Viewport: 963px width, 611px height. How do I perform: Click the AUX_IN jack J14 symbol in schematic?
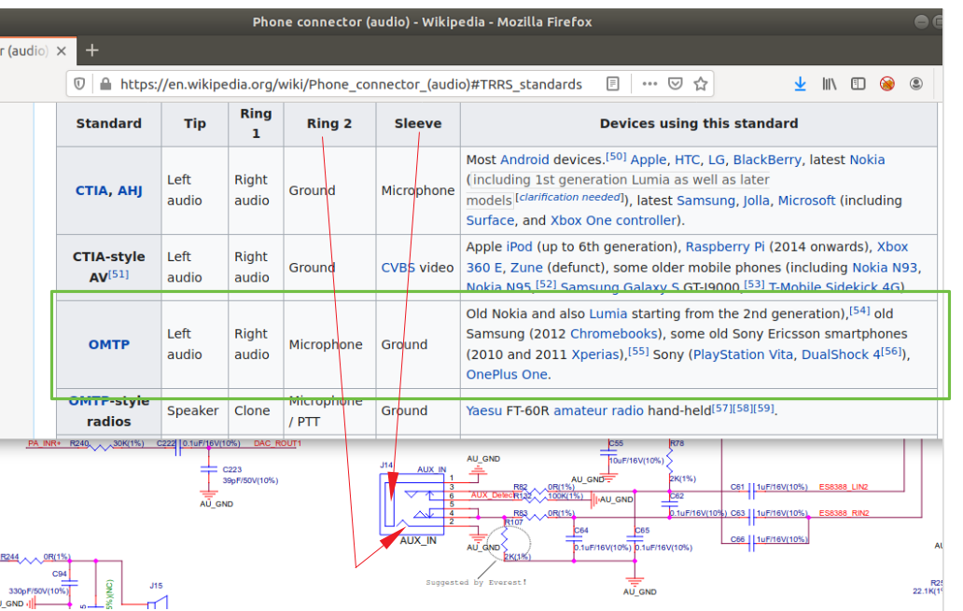(x=412, y=504)
